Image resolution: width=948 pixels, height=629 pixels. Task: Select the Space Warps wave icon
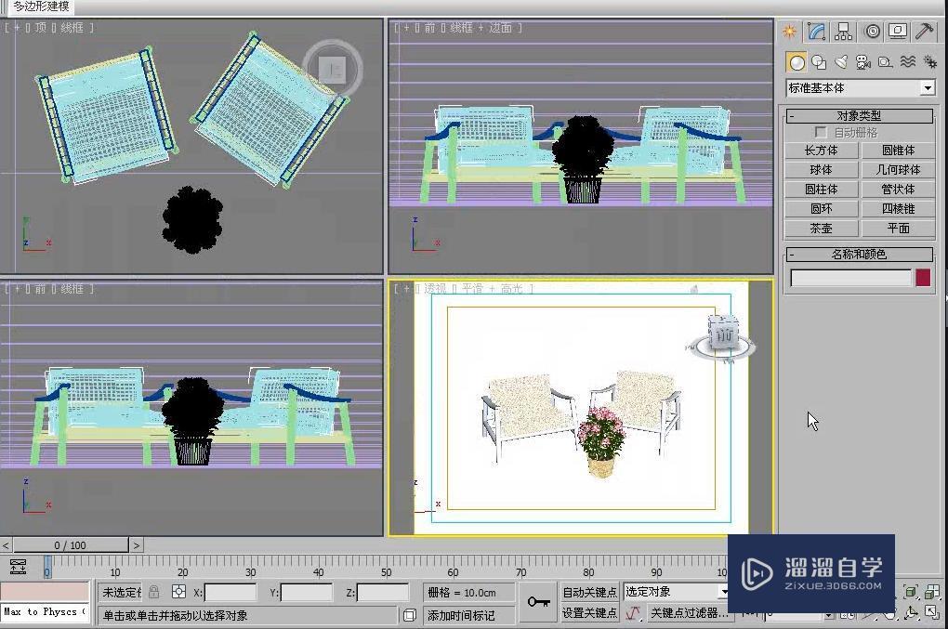point(907,61)
